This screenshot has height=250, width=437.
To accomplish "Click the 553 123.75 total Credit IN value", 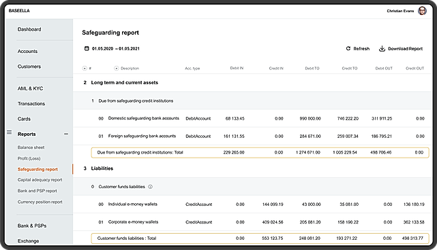I will point(273,238).
